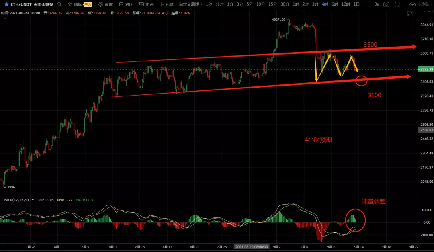Click the cloud upload save icon
The image size is (434, 252).
[x=412, y=4]
